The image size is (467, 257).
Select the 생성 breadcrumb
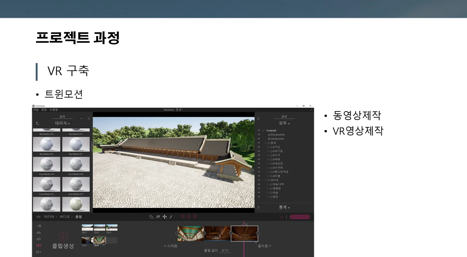(x=78, y=217)
